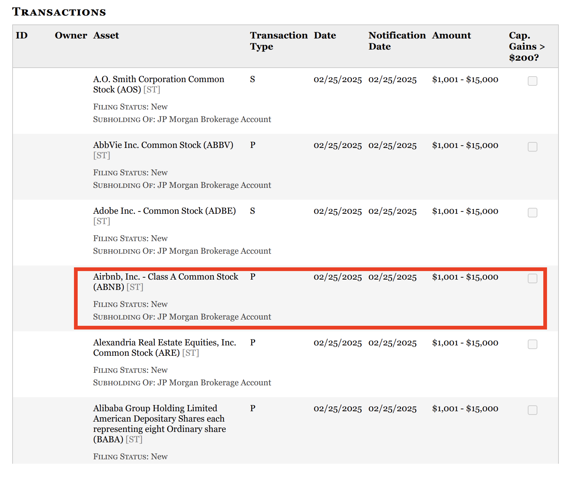Click the Owner column header
Viewport: 574px width, 480px height.
(x=71, y=36)
